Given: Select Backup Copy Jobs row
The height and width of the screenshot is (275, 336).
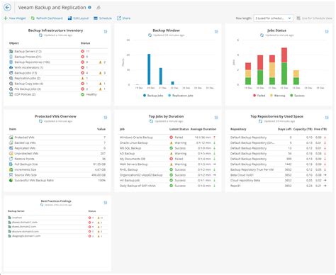Looking at the screenshot, I should (57, 84).
